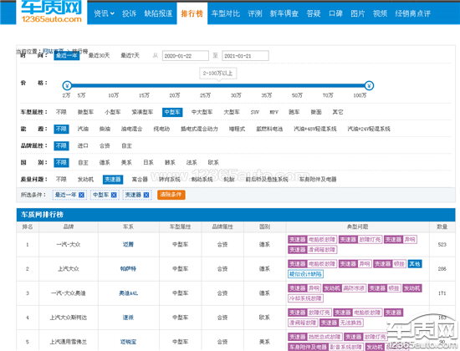Open the 评测 navigation tab
This screenshot has height=351, width=460.
254,13
